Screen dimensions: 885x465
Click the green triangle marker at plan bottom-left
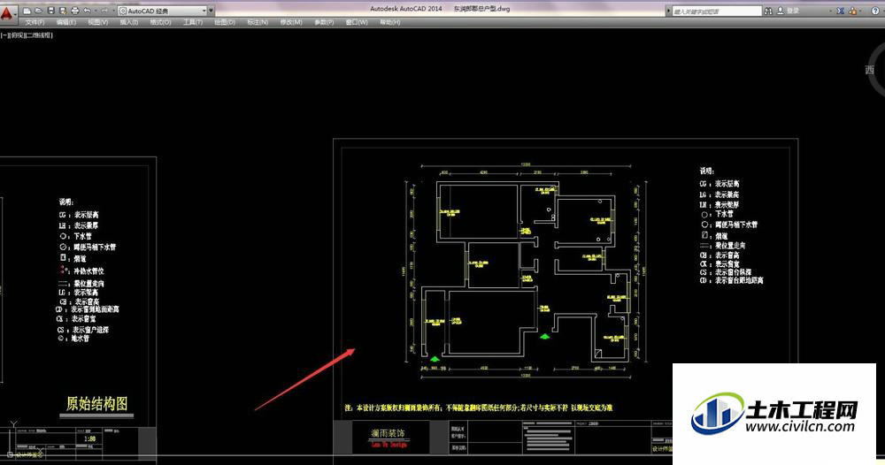tap(434, 358)
